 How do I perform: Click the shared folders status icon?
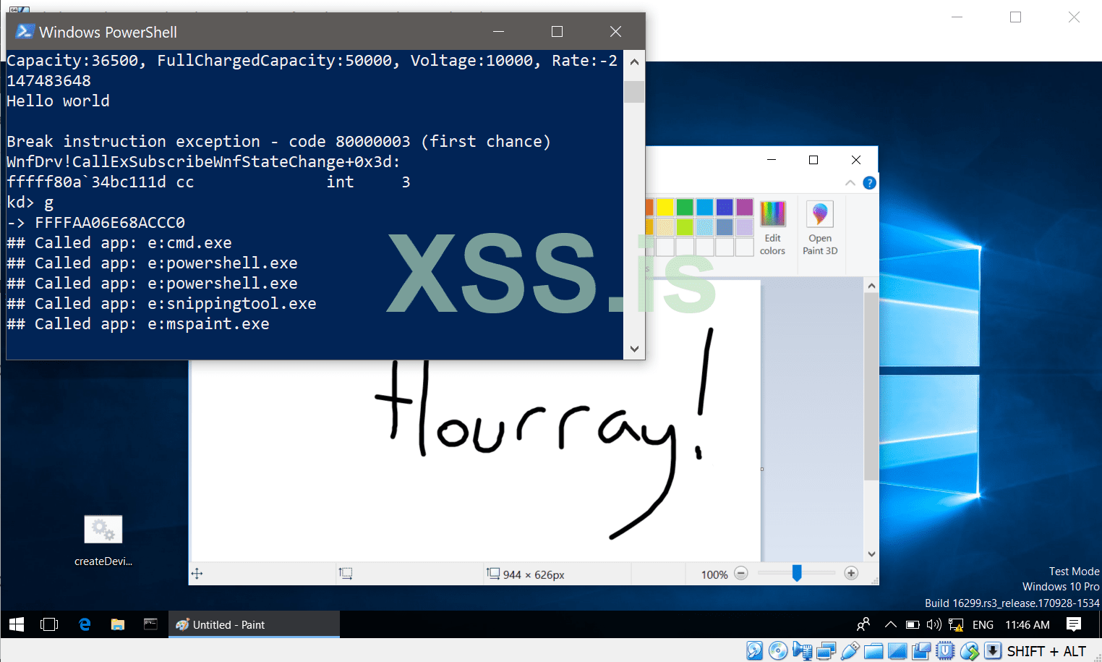pyautogui.click(x=874, y=650)
